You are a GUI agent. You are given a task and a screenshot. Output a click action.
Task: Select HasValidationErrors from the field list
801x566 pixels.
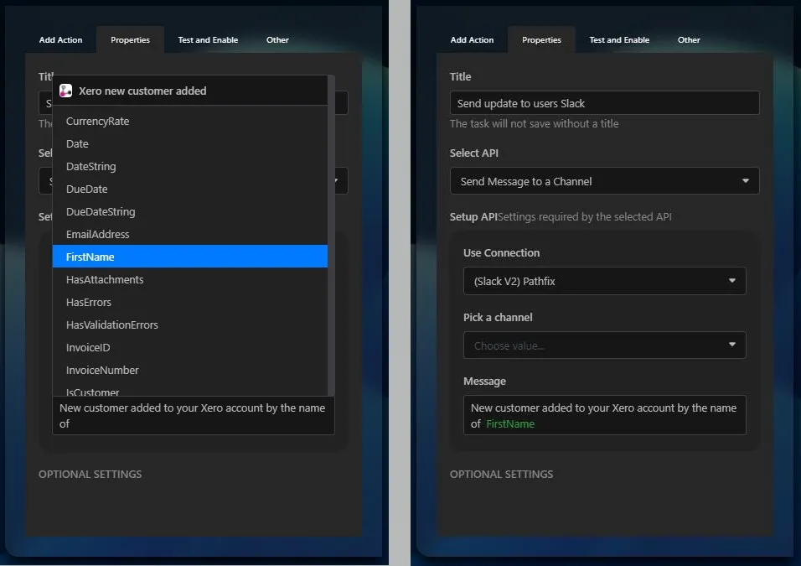[190, 325]
